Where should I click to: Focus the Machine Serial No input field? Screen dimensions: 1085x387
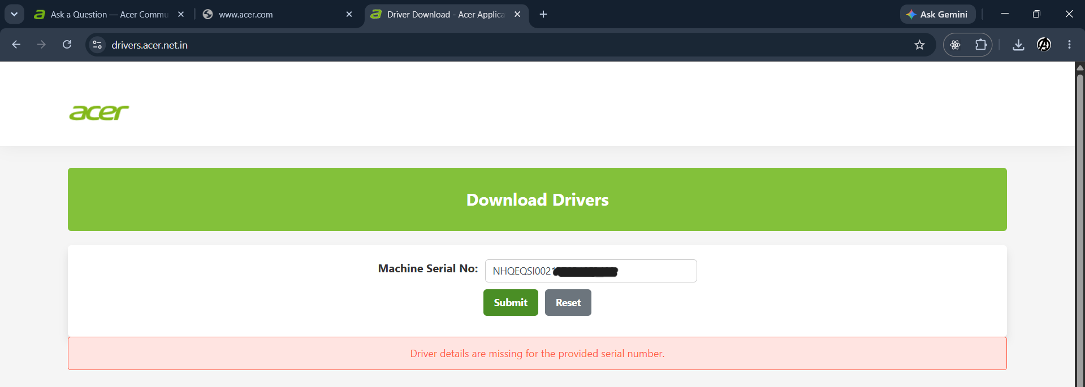591,271
